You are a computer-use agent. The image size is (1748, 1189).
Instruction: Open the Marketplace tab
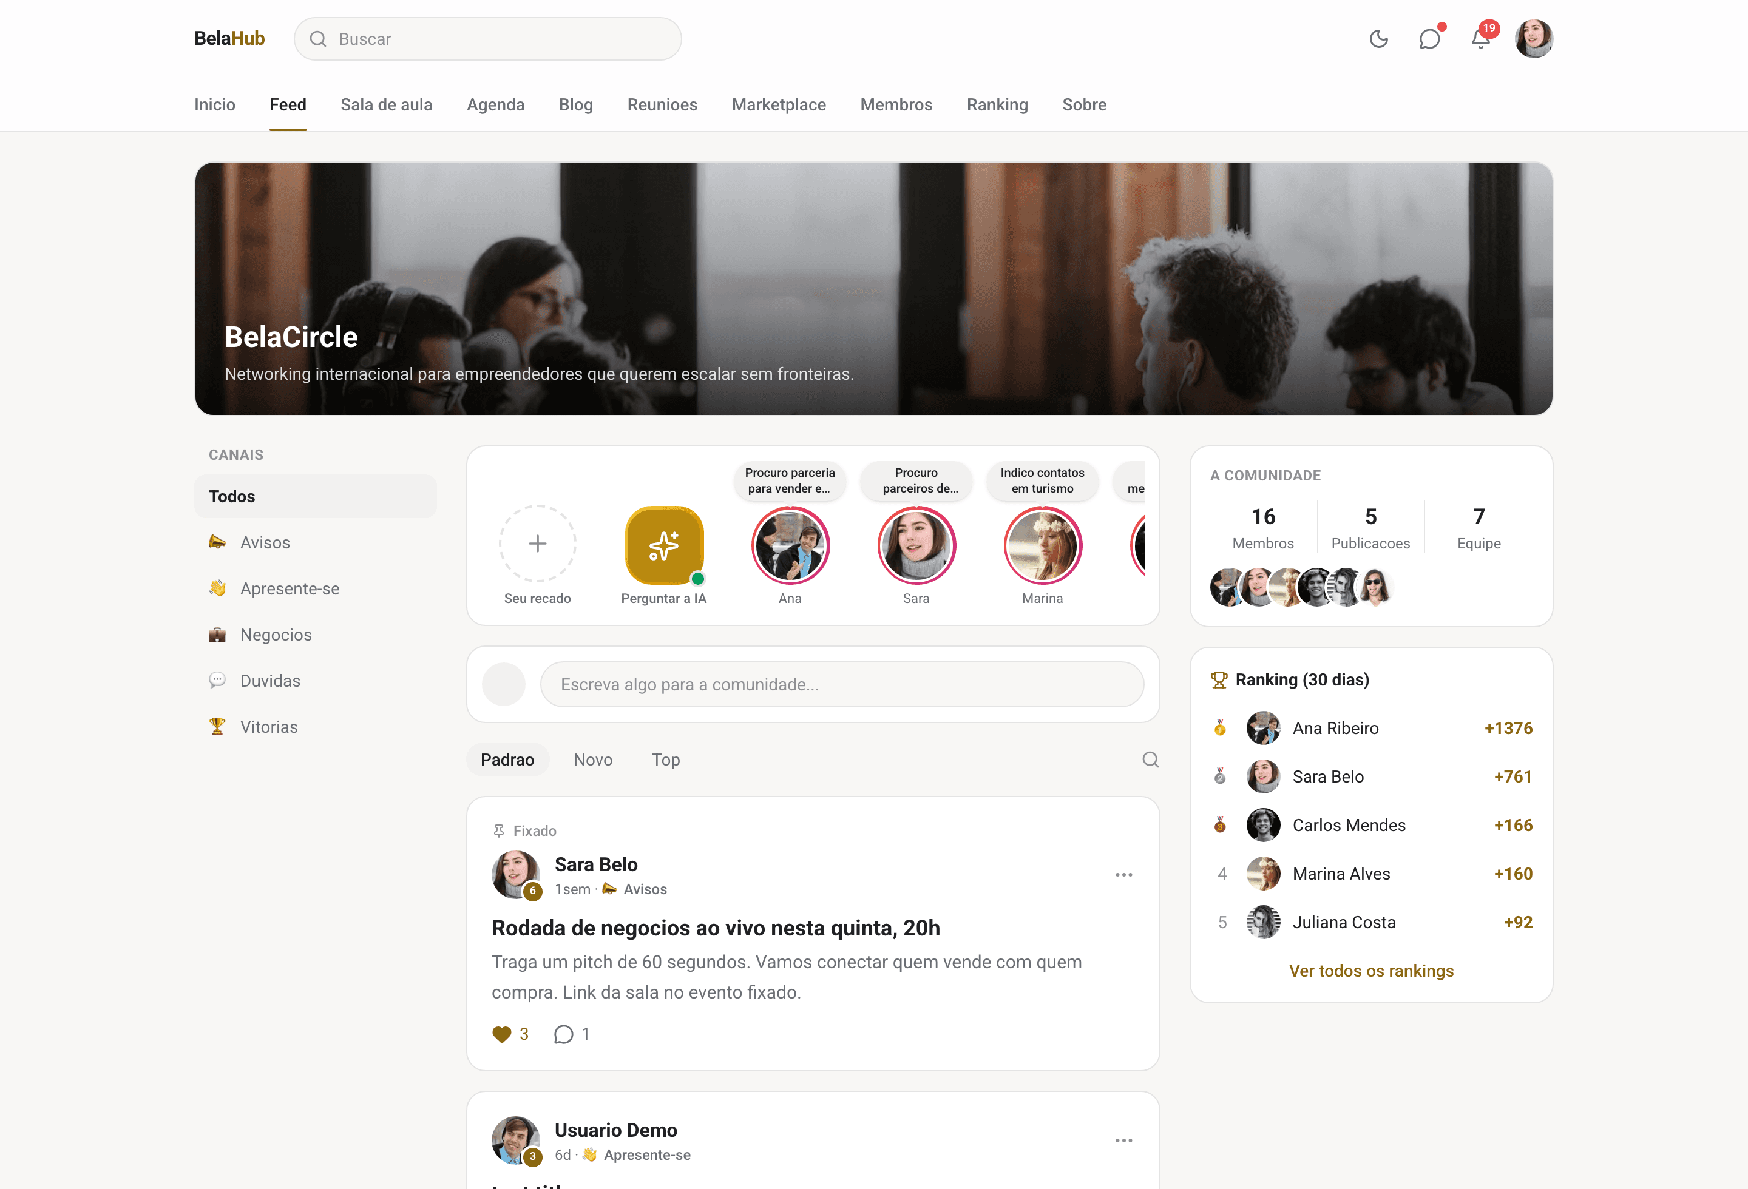coord(779,104)
